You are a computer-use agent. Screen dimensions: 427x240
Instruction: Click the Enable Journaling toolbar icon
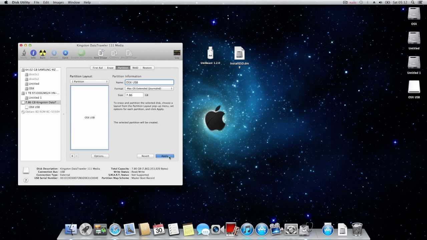pyautogui.click(x=81, y=54)
